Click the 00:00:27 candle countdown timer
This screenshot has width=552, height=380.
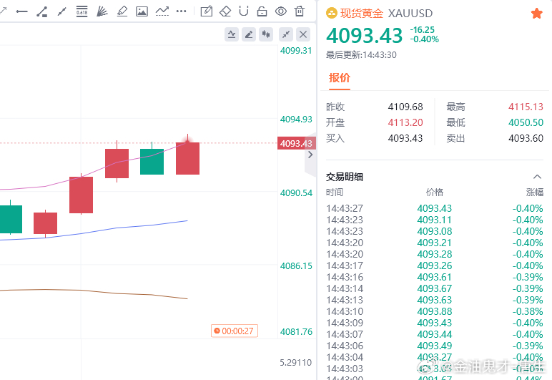pyautogui.click(x=235, y=331)
